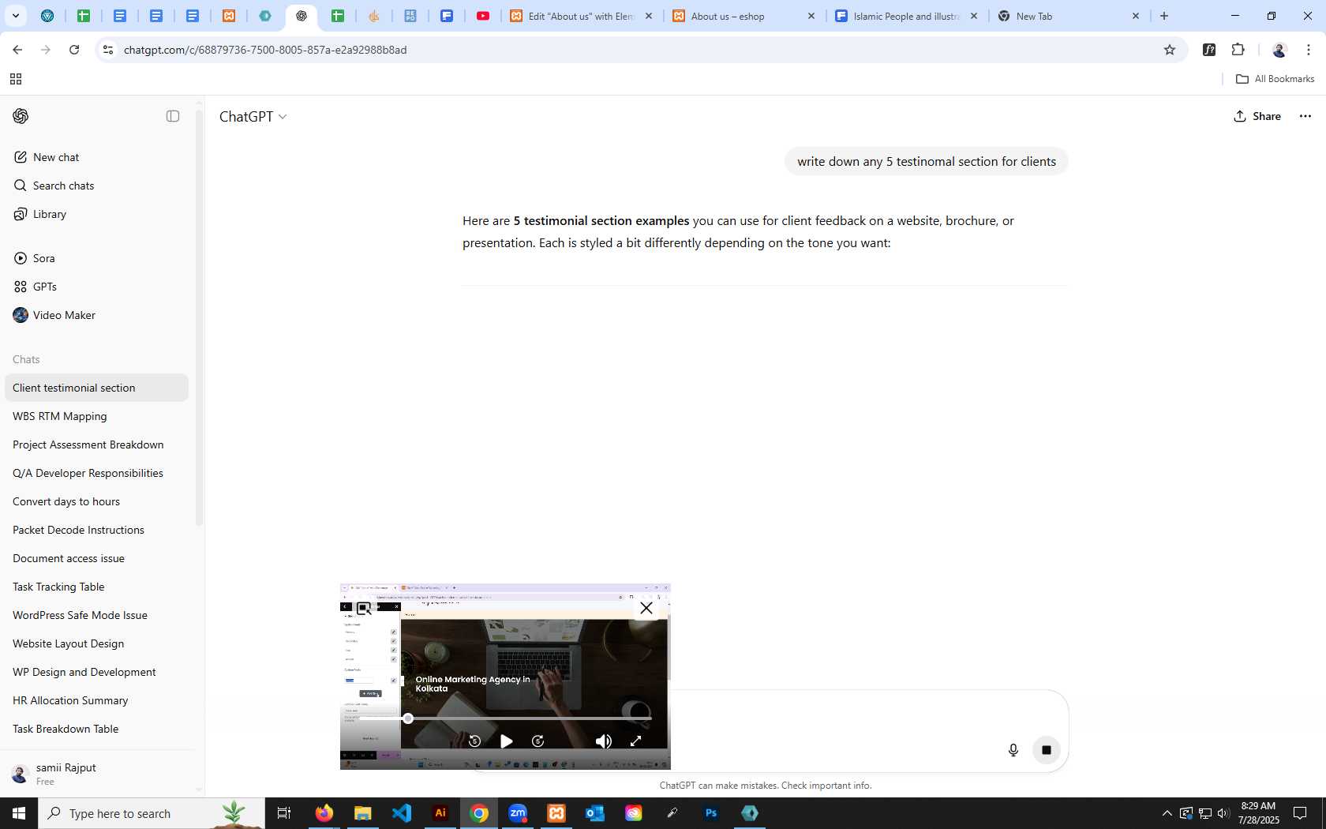The width and height of the screenshot is (1326, 829).
Task: Open the Windows Start menu
Action: click(x=19, y=813)
